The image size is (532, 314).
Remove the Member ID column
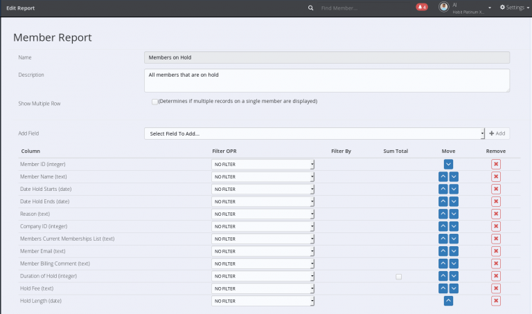click(x=496, y=165)
